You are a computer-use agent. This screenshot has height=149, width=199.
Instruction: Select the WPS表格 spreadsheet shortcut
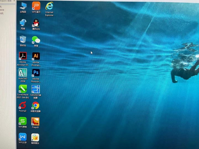coord(22,121)
